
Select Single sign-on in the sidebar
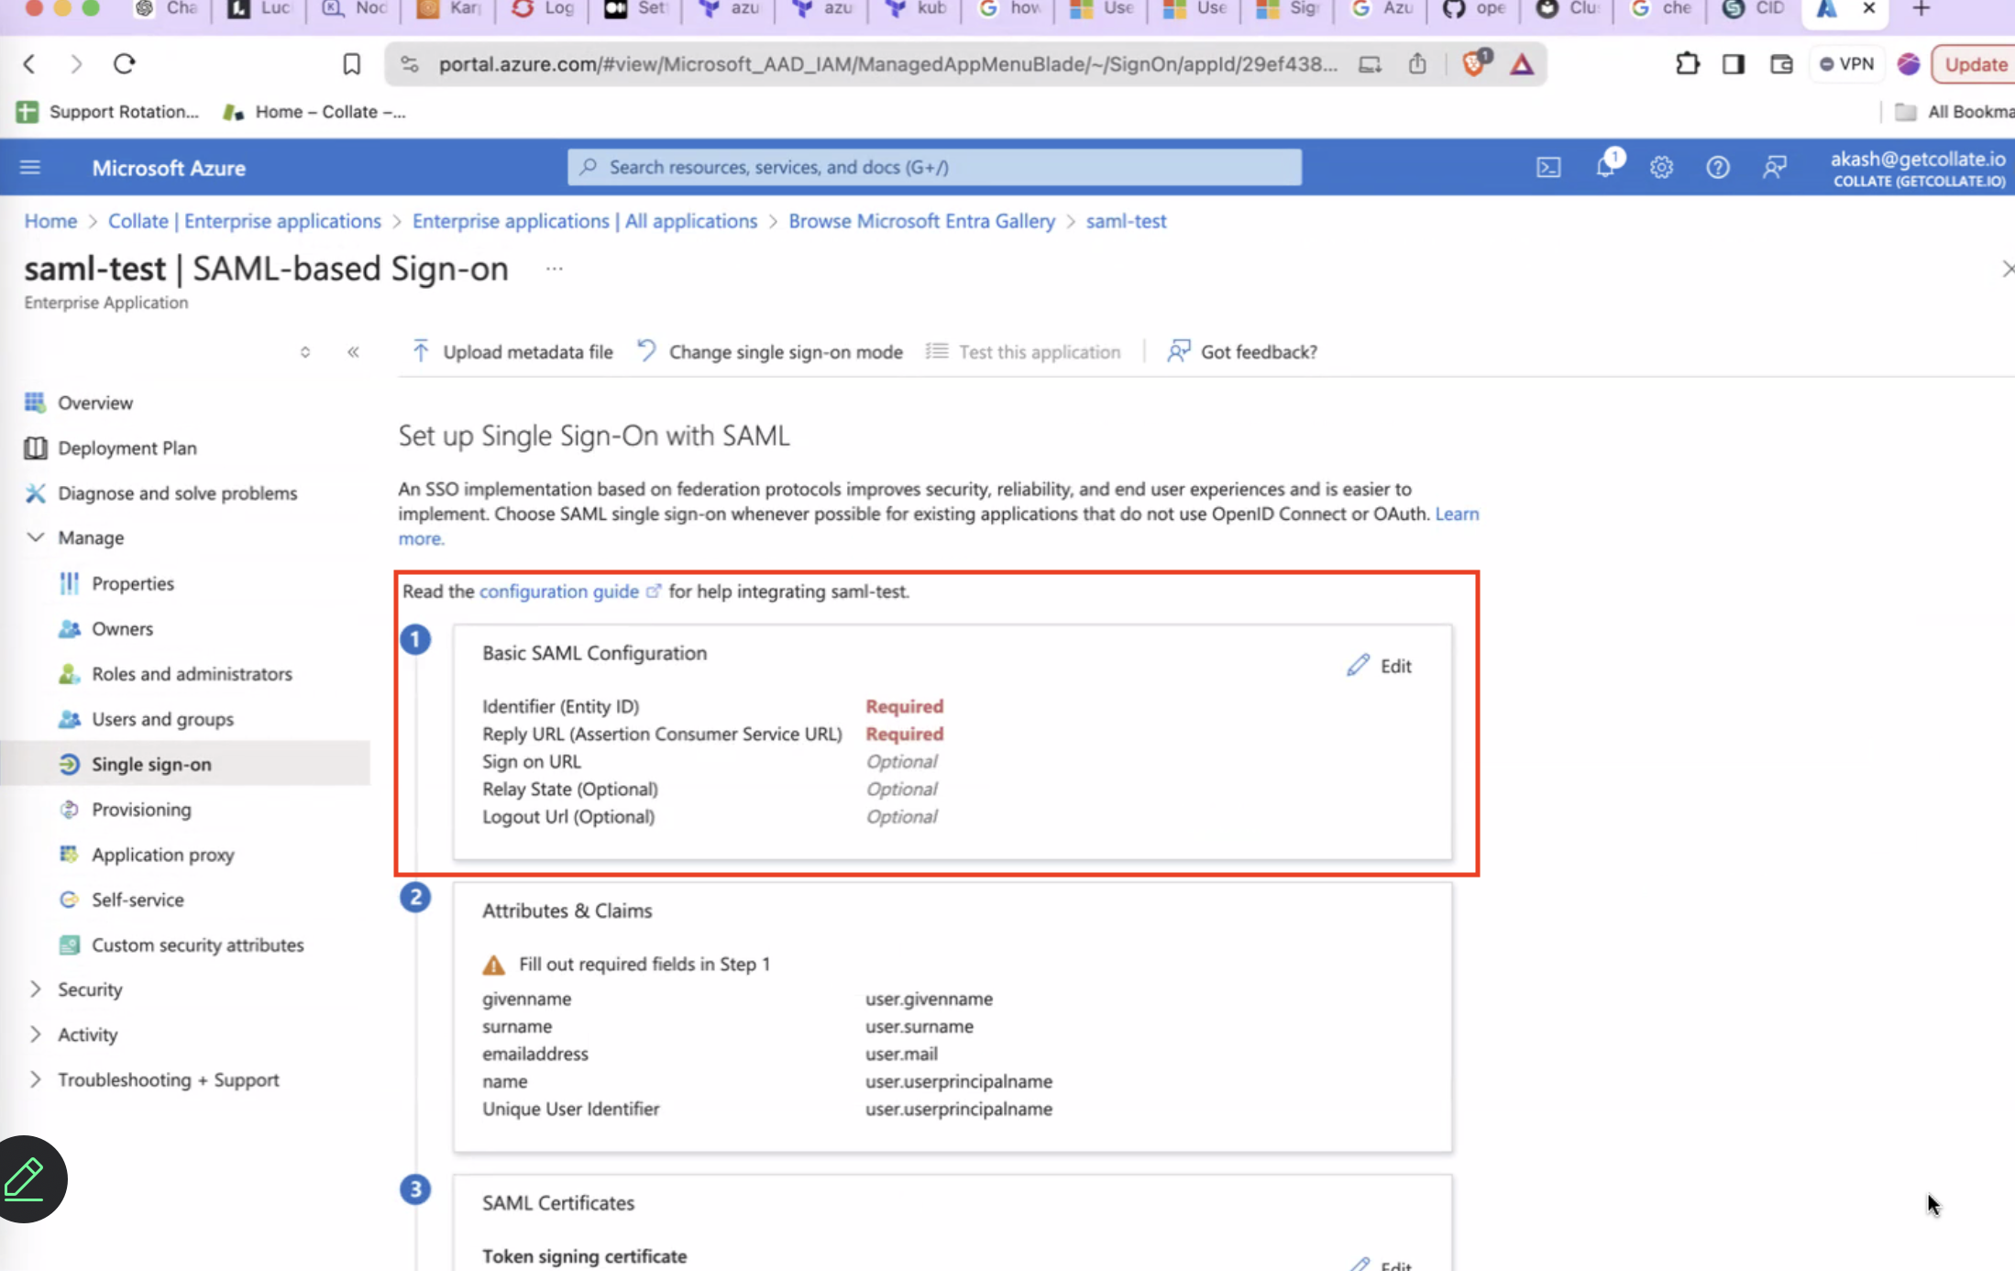point(151,763)
